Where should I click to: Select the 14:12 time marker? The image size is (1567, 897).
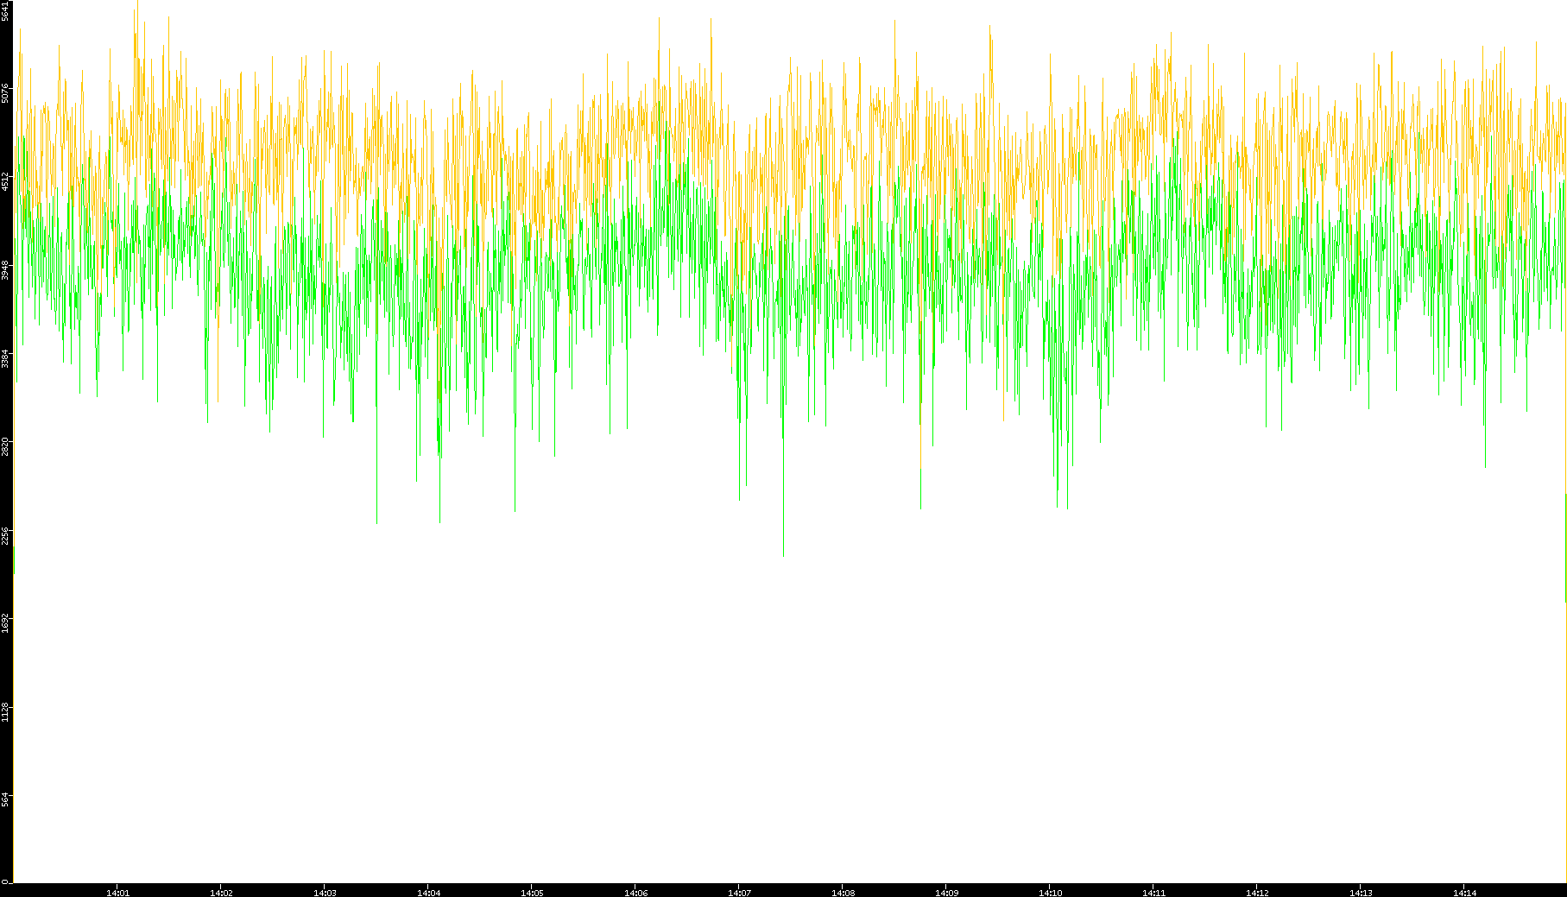(x=1257, y=893)
